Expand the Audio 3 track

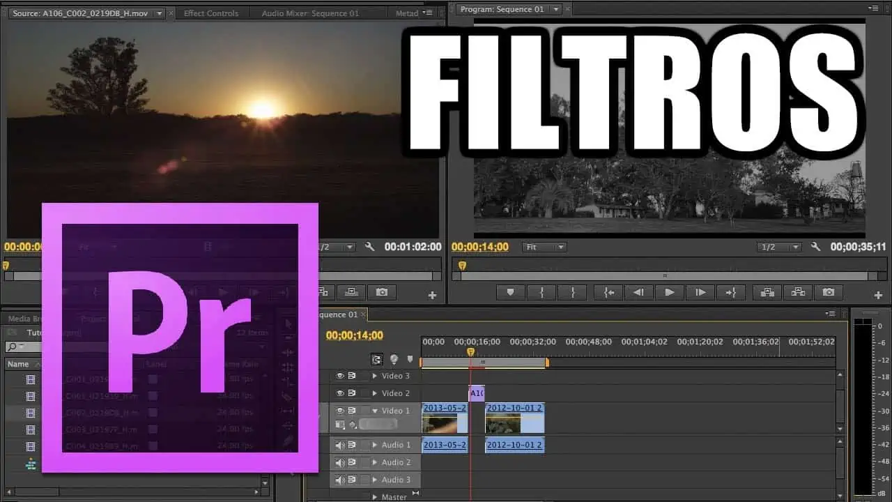[375, 480]
